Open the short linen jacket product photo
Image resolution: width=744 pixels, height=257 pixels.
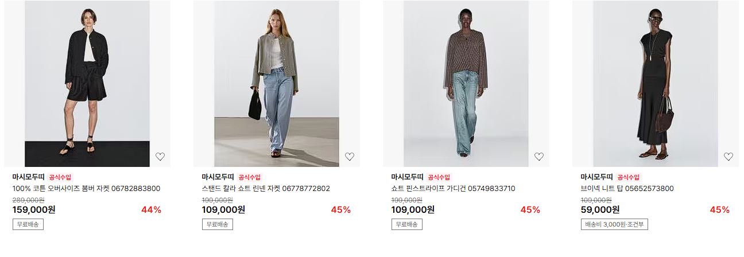tap(277, 84)
